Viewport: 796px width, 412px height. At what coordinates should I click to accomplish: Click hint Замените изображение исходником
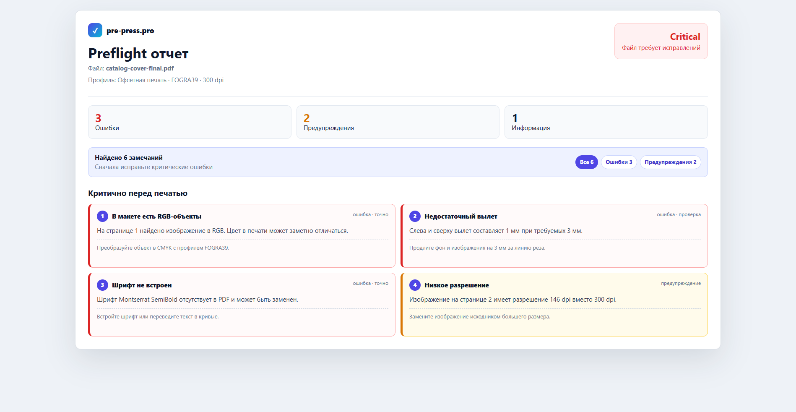480,317
